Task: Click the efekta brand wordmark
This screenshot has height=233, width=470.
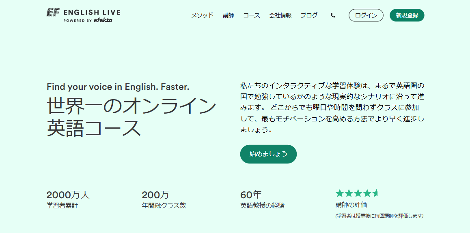Action: [103, 20]
